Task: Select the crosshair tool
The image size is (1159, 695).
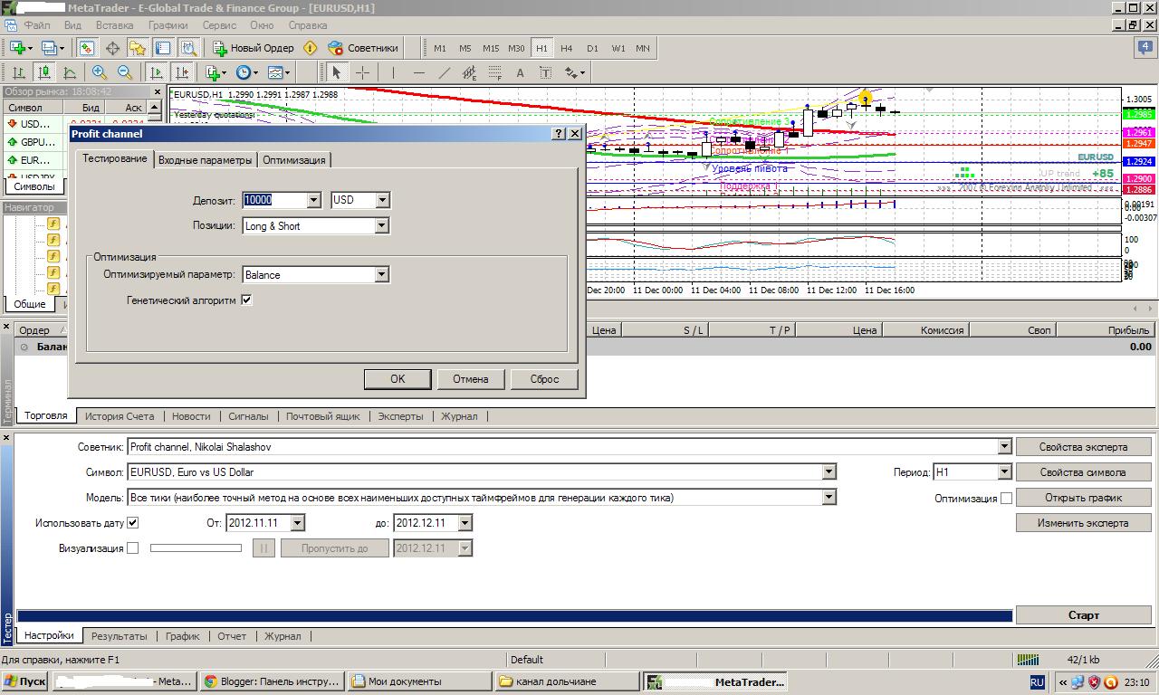Action: 362,72
